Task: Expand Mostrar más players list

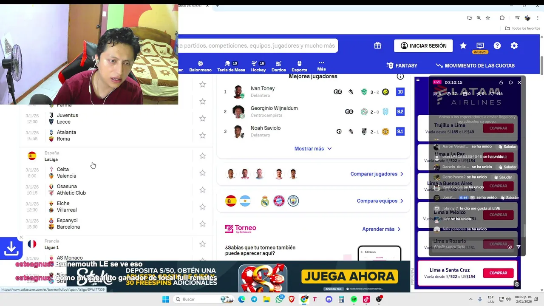Action: (313, 149)
